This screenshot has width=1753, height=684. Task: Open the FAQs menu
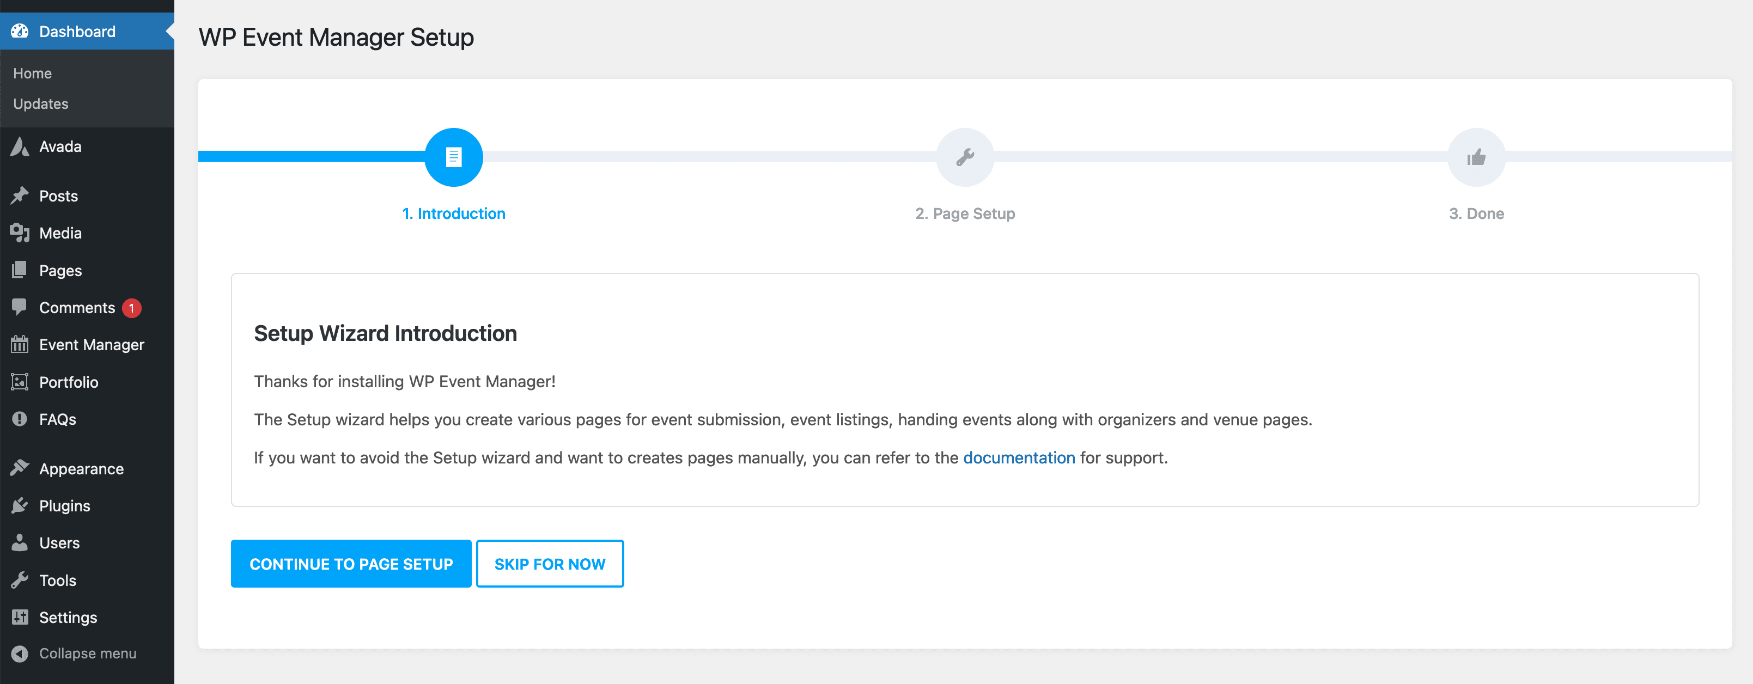point(87,419)
